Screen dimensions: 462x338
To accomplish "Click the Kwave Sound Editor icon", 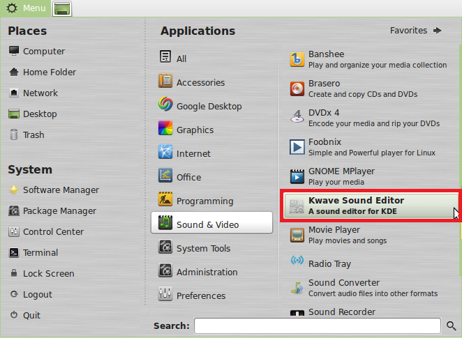I will coord(297,206).
